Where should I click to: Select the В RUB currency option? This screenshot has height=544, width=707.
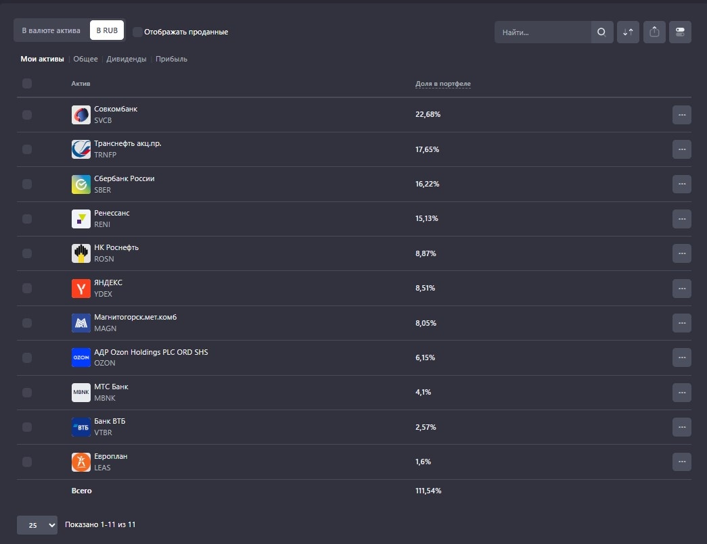point(107,30)
